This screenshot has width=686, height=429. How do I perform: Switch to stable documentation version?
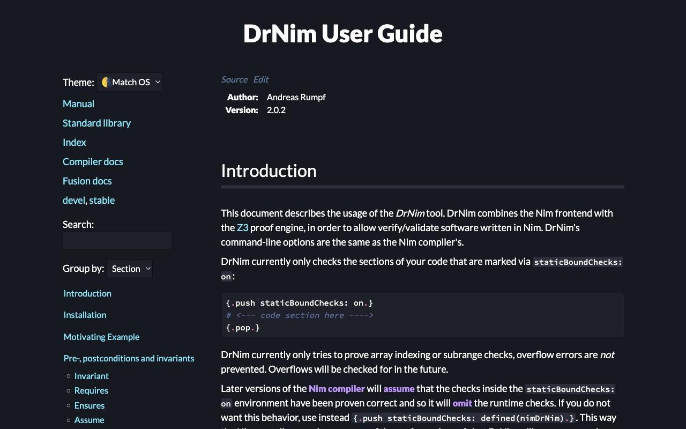(102, 200)
